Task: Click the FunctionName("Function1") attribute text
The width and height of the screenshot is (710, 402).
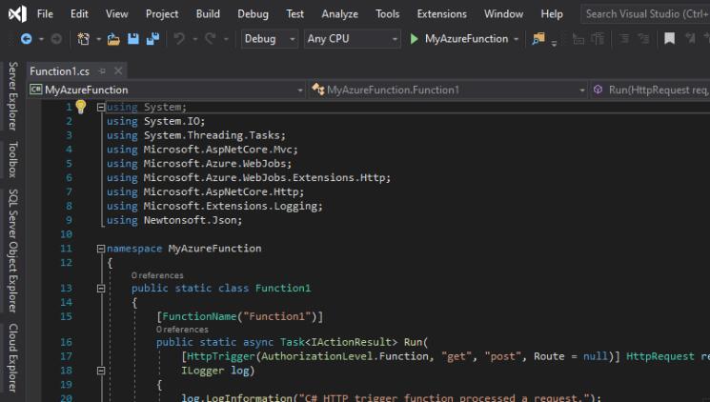Action: click(x=240, y=316)
